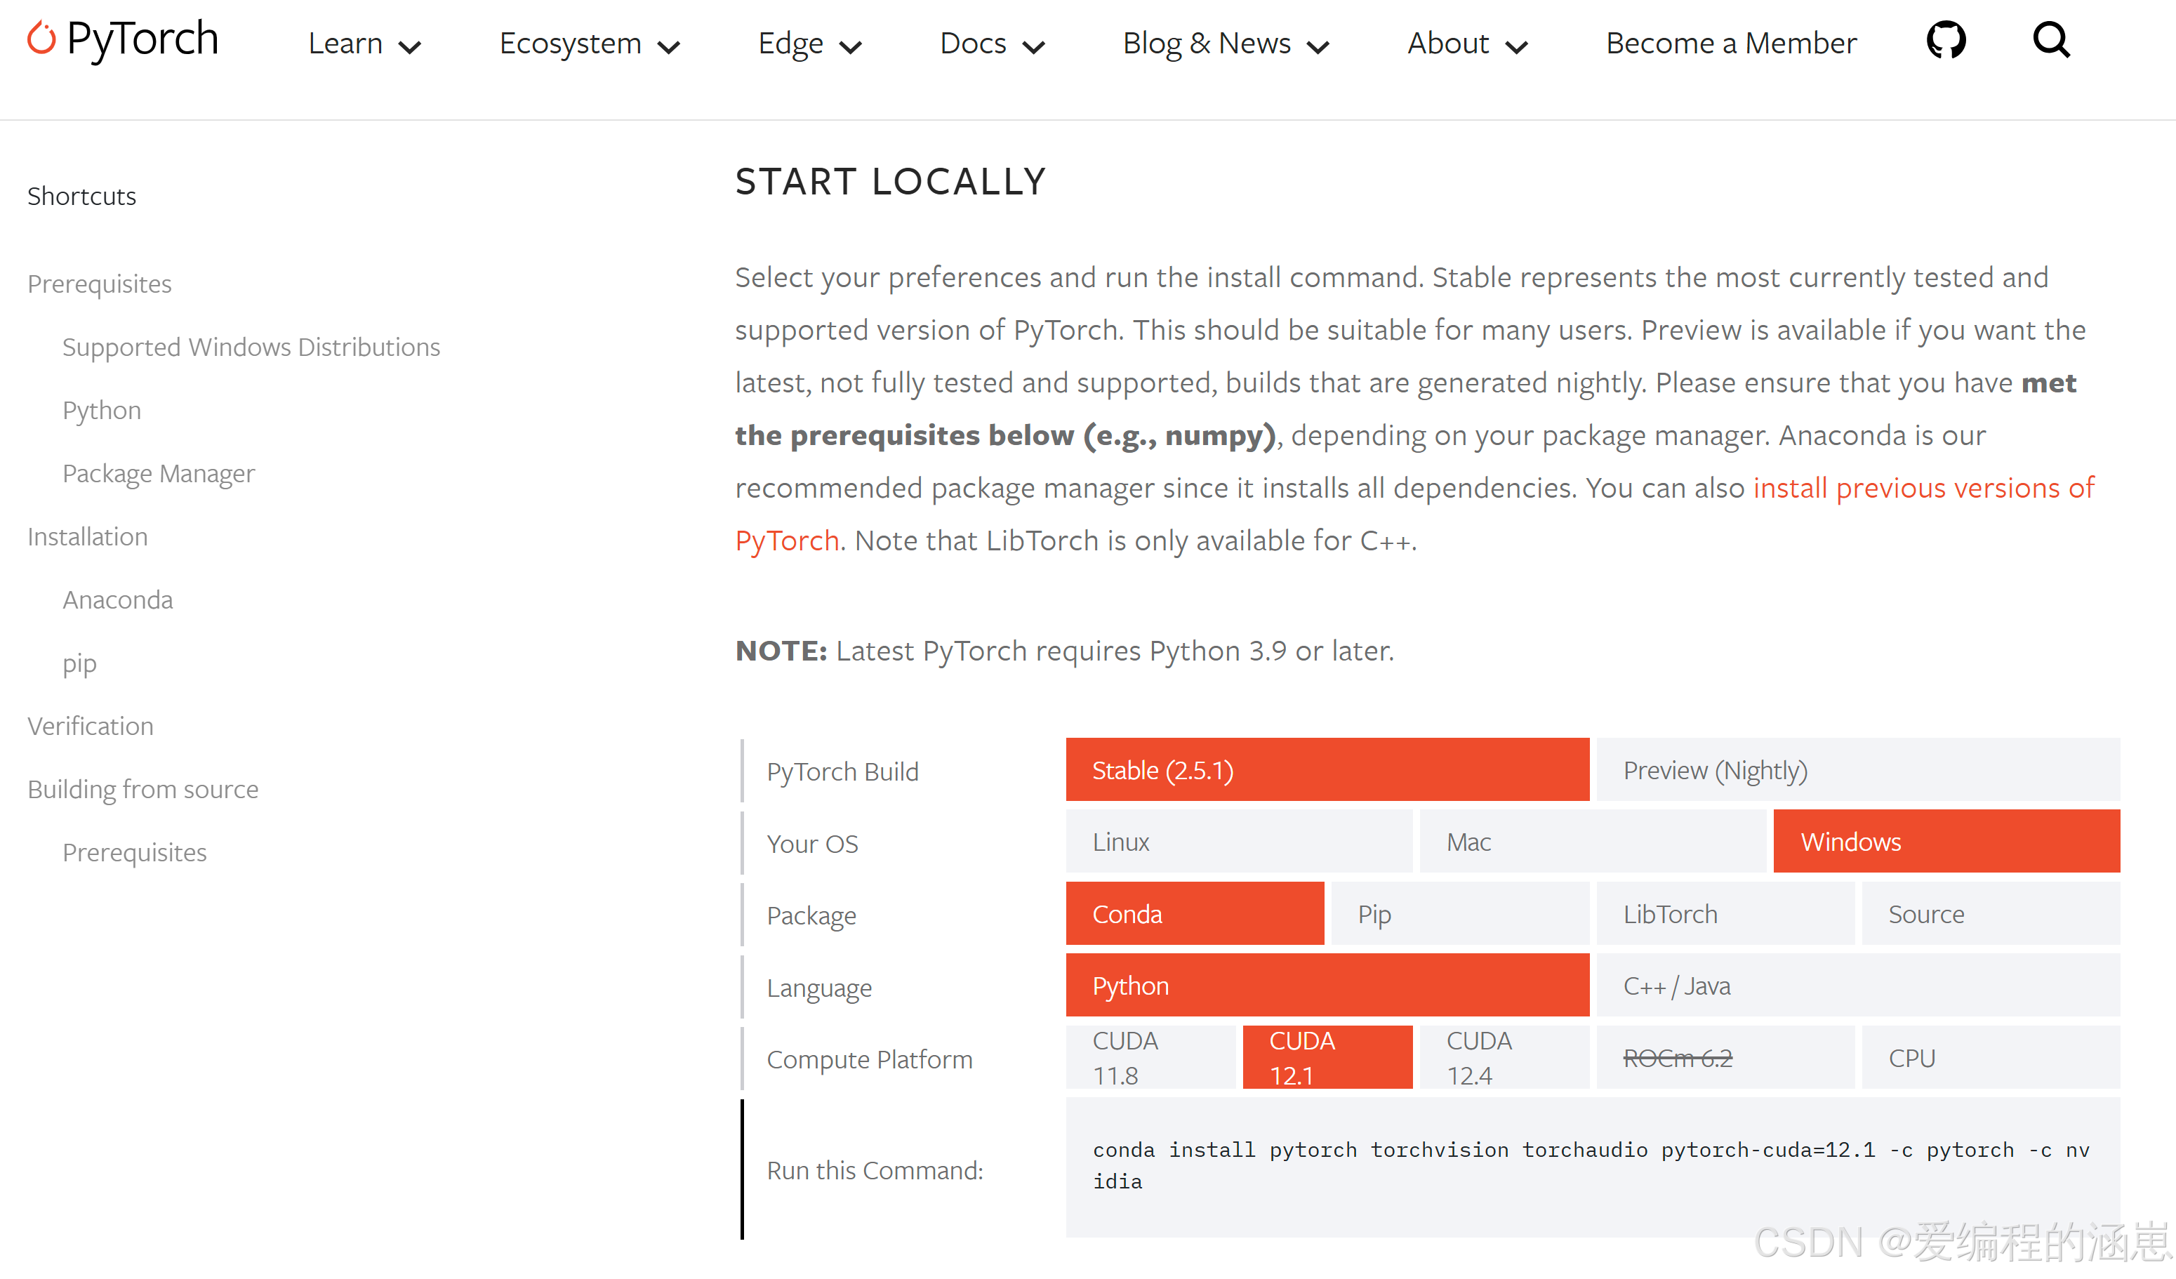Click the Your OS row label
Image resolution: width=2176 pixels, height=1279 pixels.
pyautogui.click(x=813, y=844)
